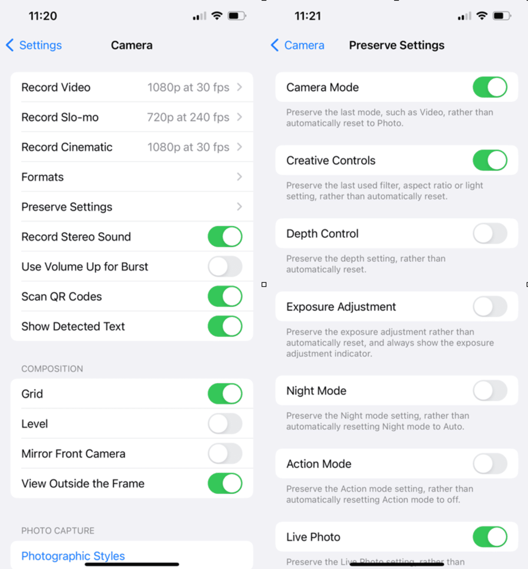This screenshot has width=528, height=569.
Task: Tap the back chevron next to Settings
Action: click(x=10, y=45)
